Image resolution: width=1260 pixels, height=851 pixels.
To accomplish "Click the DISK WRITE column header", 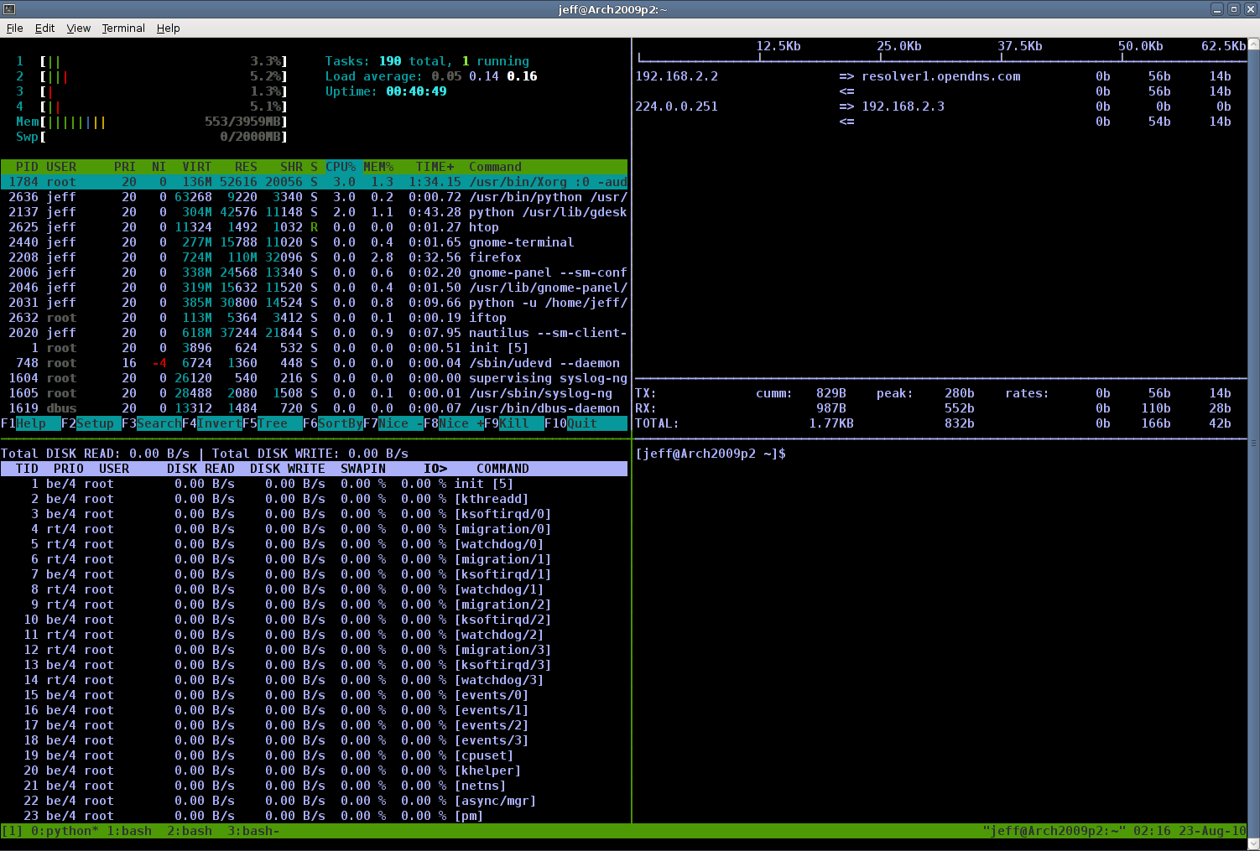I will (288, 469).
